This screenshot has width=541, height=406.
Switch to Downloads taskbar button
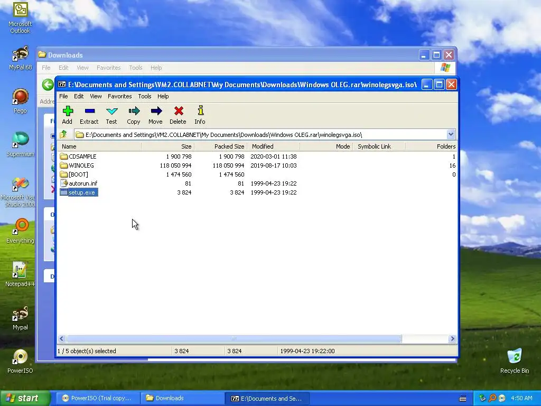click(x=183, y=398)
